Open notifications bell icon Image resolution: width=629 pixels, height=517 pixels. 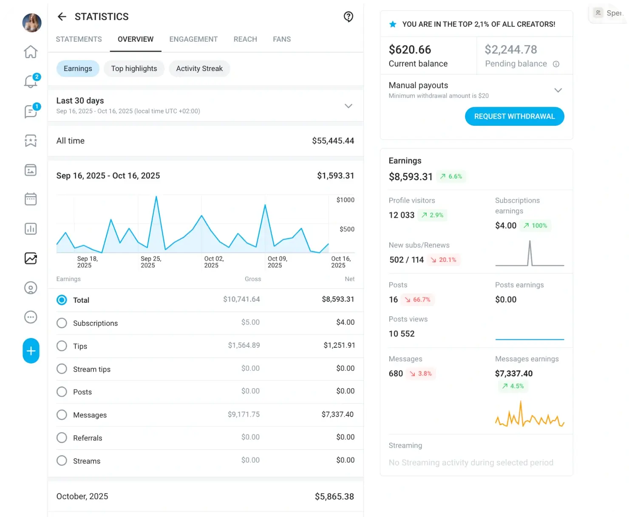click(31, 81)
